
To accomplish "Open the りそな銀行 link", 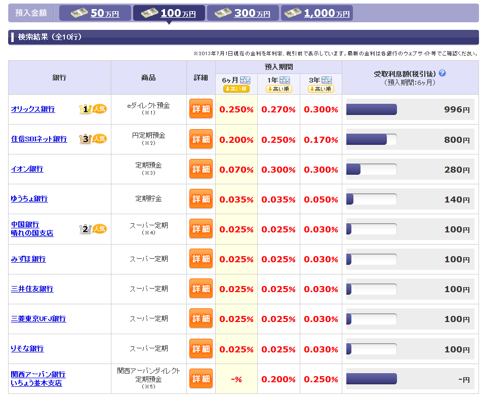I will 27,348.
